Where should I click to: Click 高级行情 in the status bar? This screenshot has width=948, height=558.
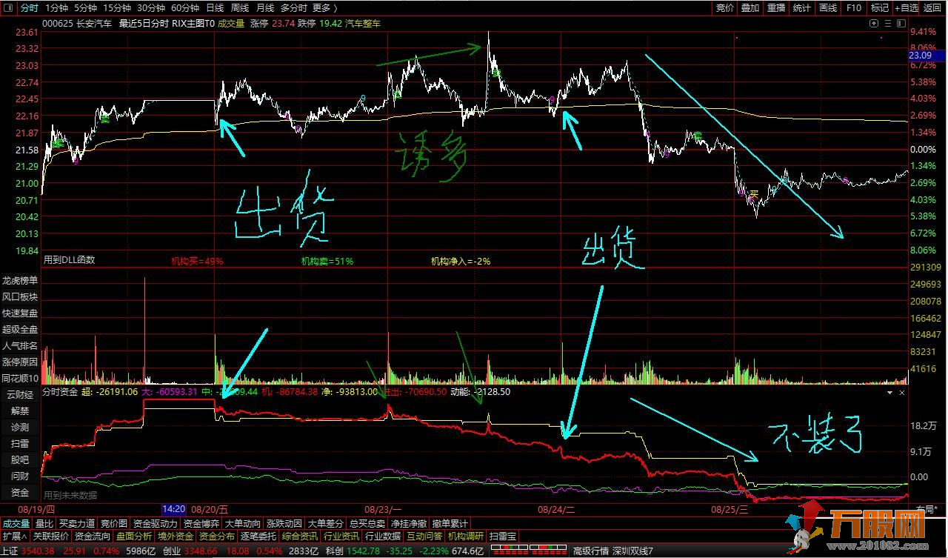590,551
